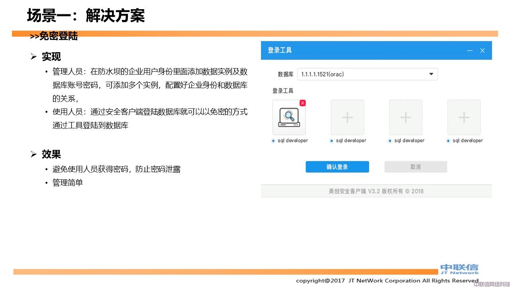Select the second sql developer radio button

click(x=331, y=141)
